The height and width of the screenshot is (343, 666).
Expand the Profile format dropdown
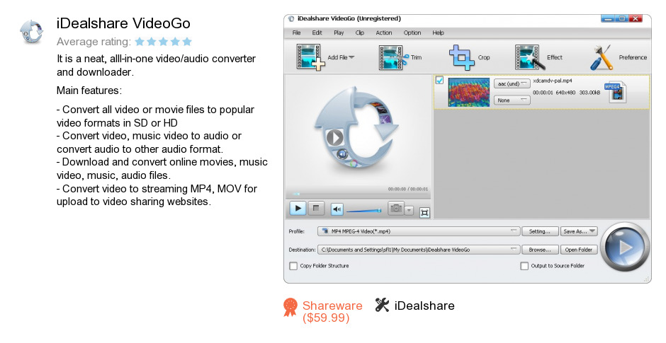514,231
